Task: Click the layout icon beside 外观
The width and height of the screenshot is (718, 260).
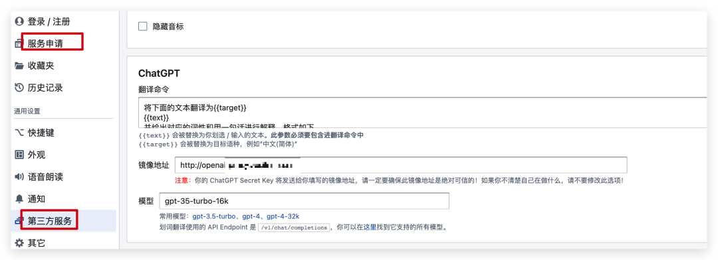Action: coord(19,155)
